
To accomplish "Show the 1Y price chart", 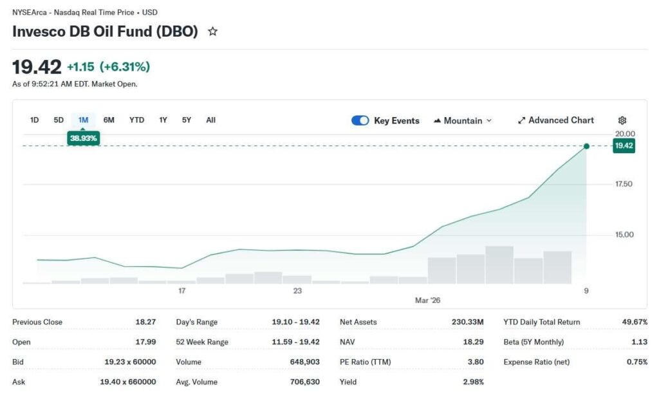I will point(163,120).
